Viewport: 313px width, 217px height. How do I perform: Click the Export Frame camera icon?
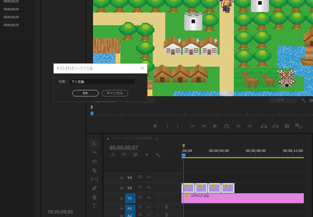[x=287, y=126]
